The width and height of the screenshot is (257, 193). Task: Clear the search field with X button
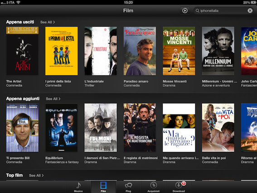(x=250, y=11)
